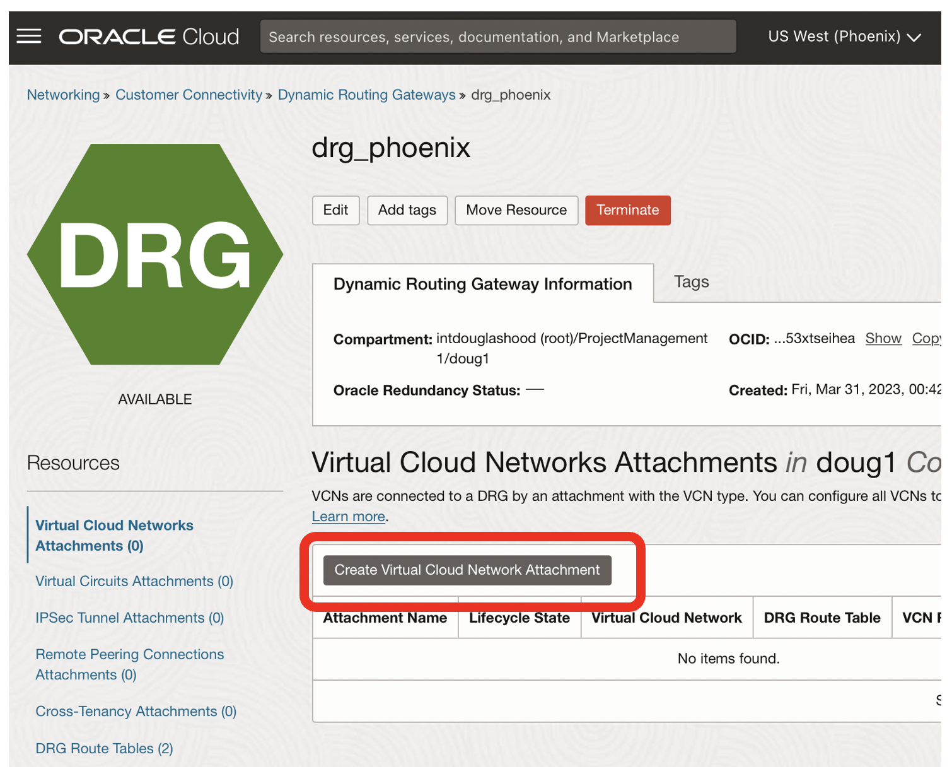
Task: Select Virtual Cloud Networks Attachments (0) resource
Action: [x=114, y=536]
